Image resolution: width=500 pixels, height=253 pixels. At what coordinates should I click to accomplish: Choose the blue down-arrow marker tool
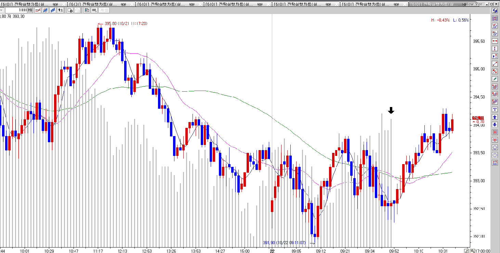pos(495,124)
